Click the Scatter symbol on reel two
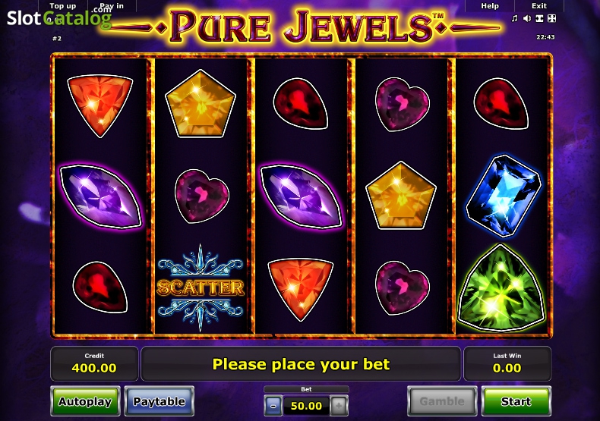 pyautogui.click(x=201, y=287)
